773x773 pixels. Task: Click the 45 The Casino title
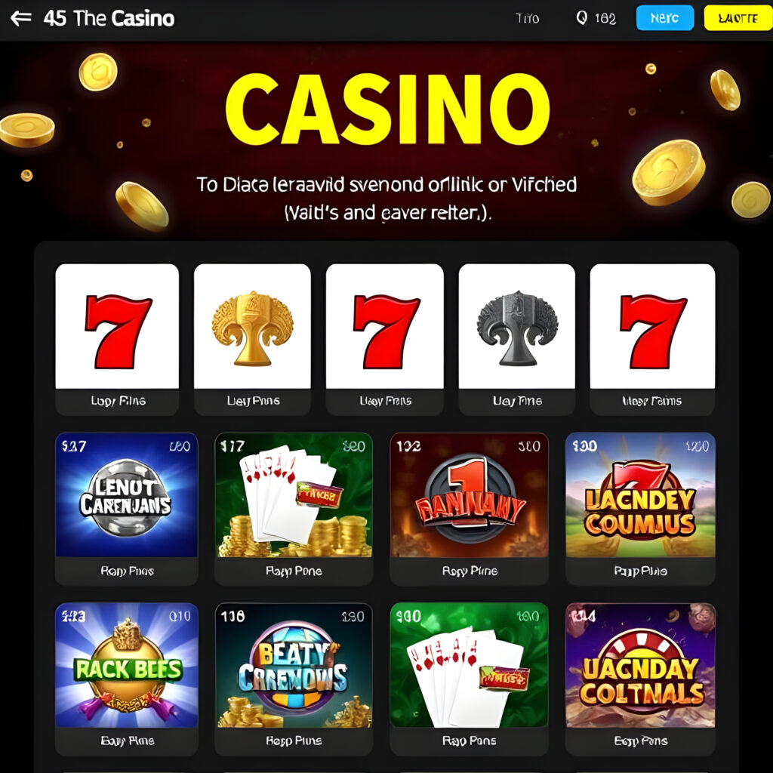click(109, 19)
